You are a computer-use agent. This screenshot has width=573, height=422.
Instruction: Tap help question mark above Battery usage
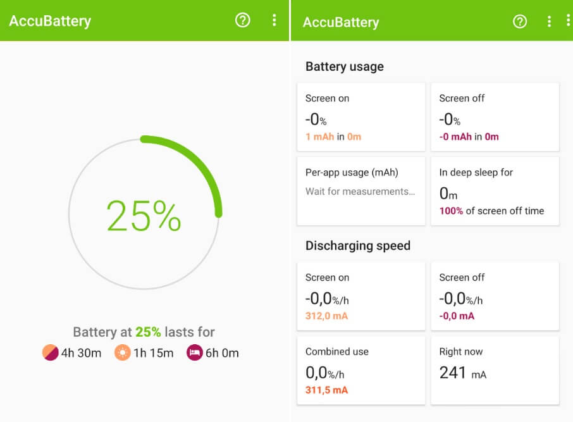(520, 22)
